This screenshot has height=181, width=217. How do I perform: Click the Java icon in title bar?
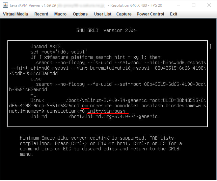[x=4, y=5]
